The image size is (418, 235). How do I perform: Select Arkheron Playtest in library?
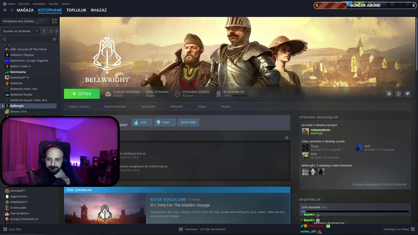click(22, 55)
